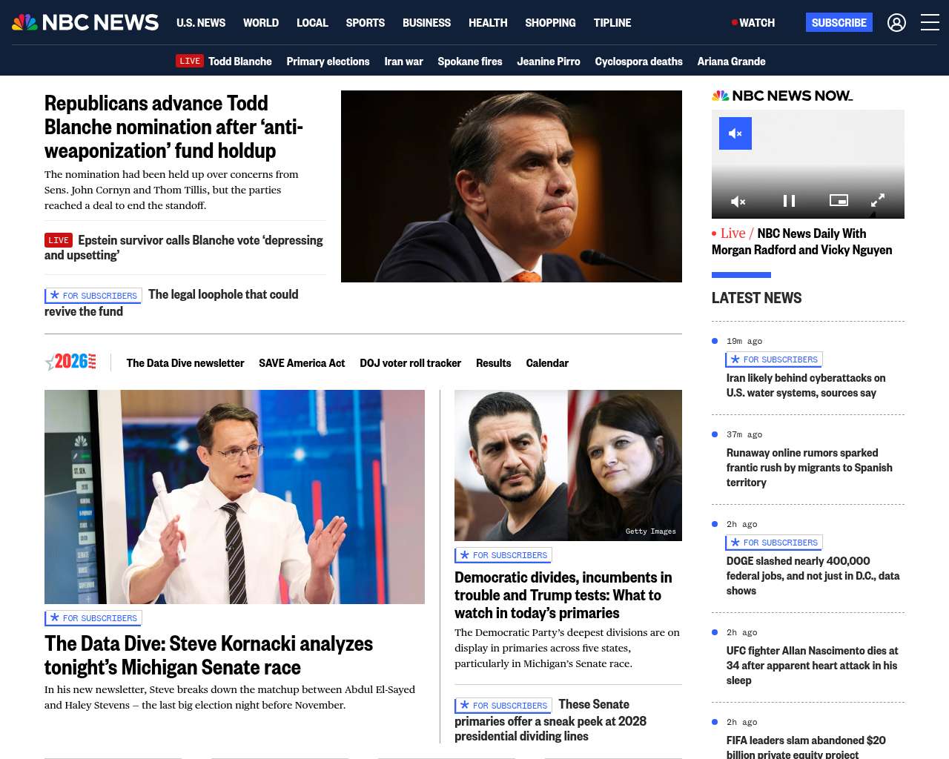Read the Data Dive Kornacki headline
This screenshot has width=949, height=759.
(208, 655)
